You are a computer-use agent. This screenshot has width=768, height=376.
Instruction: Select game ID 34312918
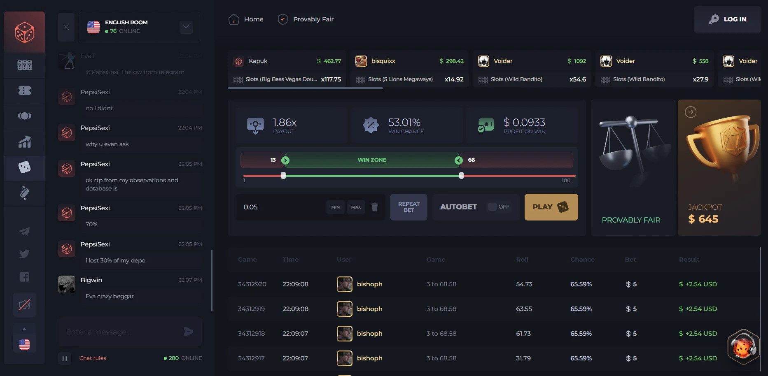(251, 334)
